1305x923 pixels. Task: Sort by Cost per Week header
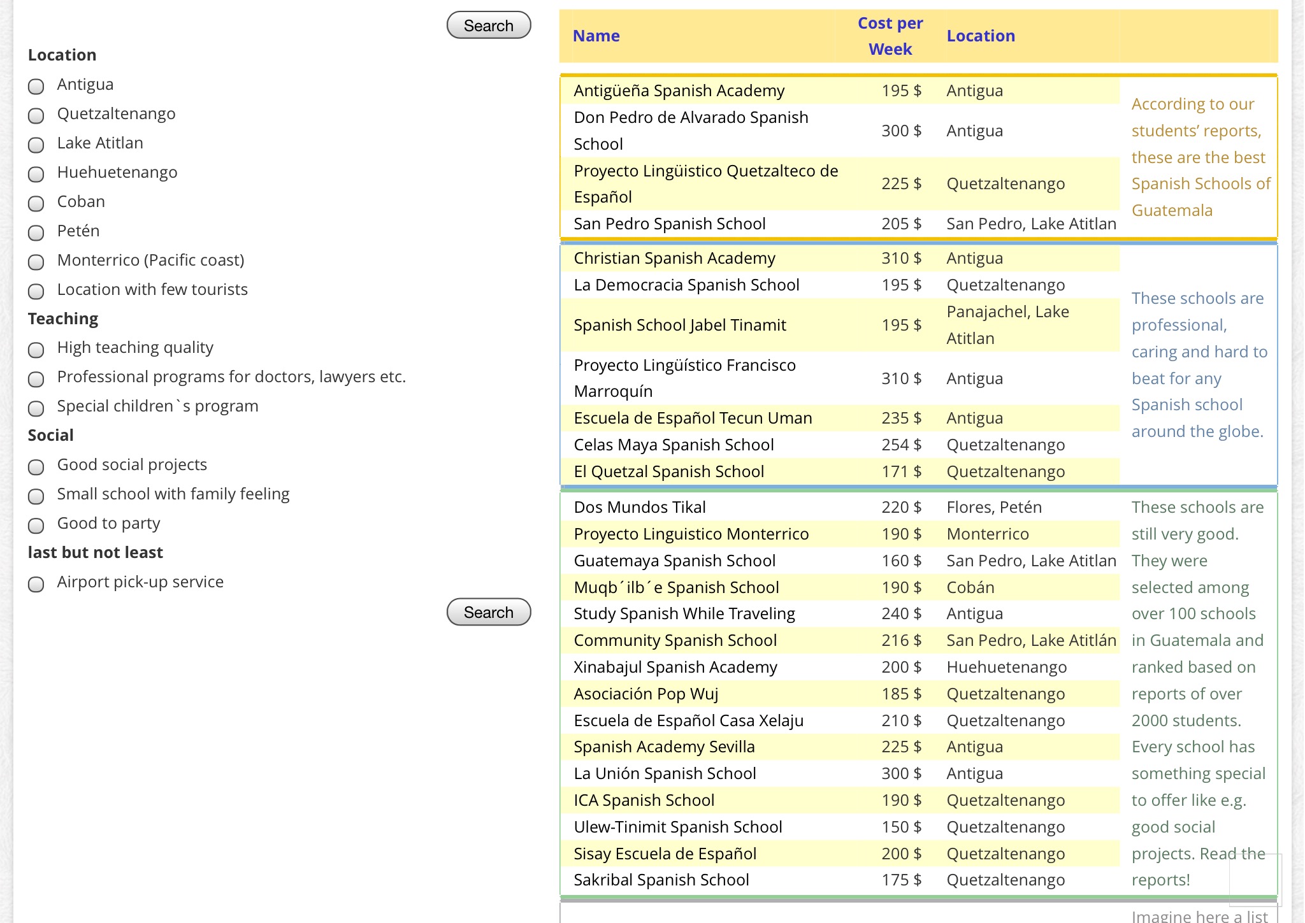coord(890,36)
